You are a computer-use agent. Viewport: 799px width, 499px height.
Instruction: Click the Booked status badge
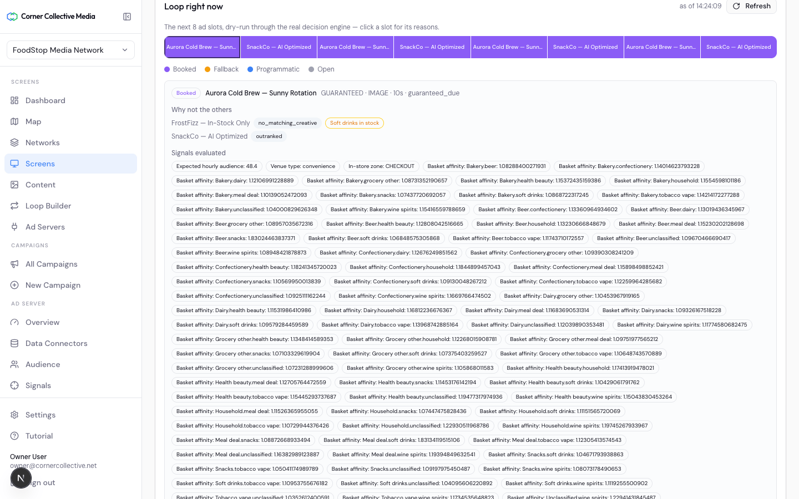(x=186, y=93)
